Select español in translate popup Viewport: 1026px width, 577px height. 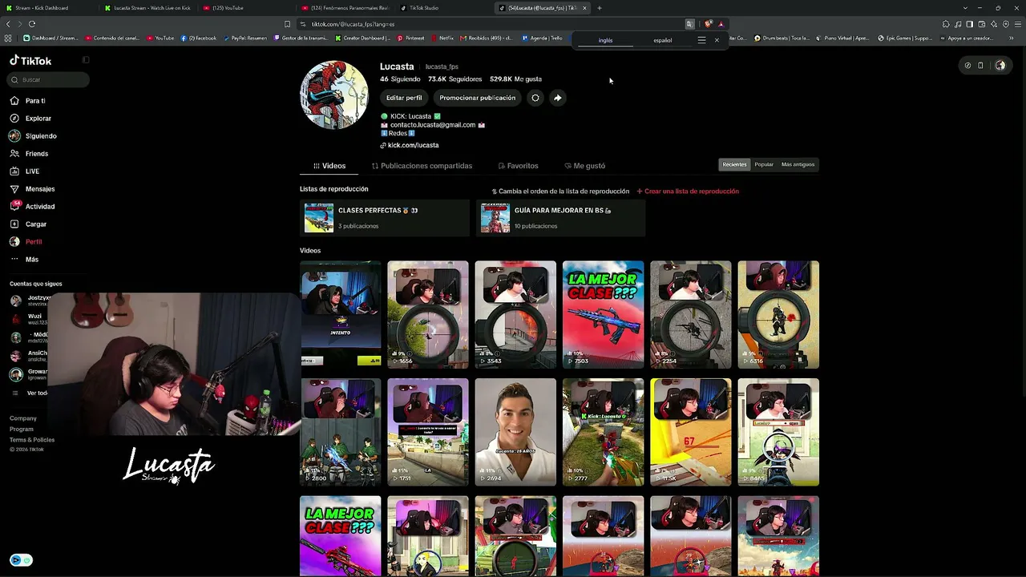click(x=663, y=40)
